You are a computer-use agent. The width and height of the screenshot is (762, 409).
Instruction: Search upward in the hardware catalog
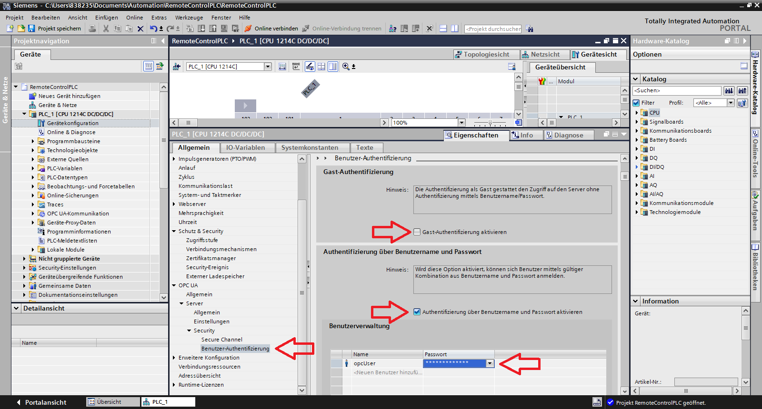(742, 90)
